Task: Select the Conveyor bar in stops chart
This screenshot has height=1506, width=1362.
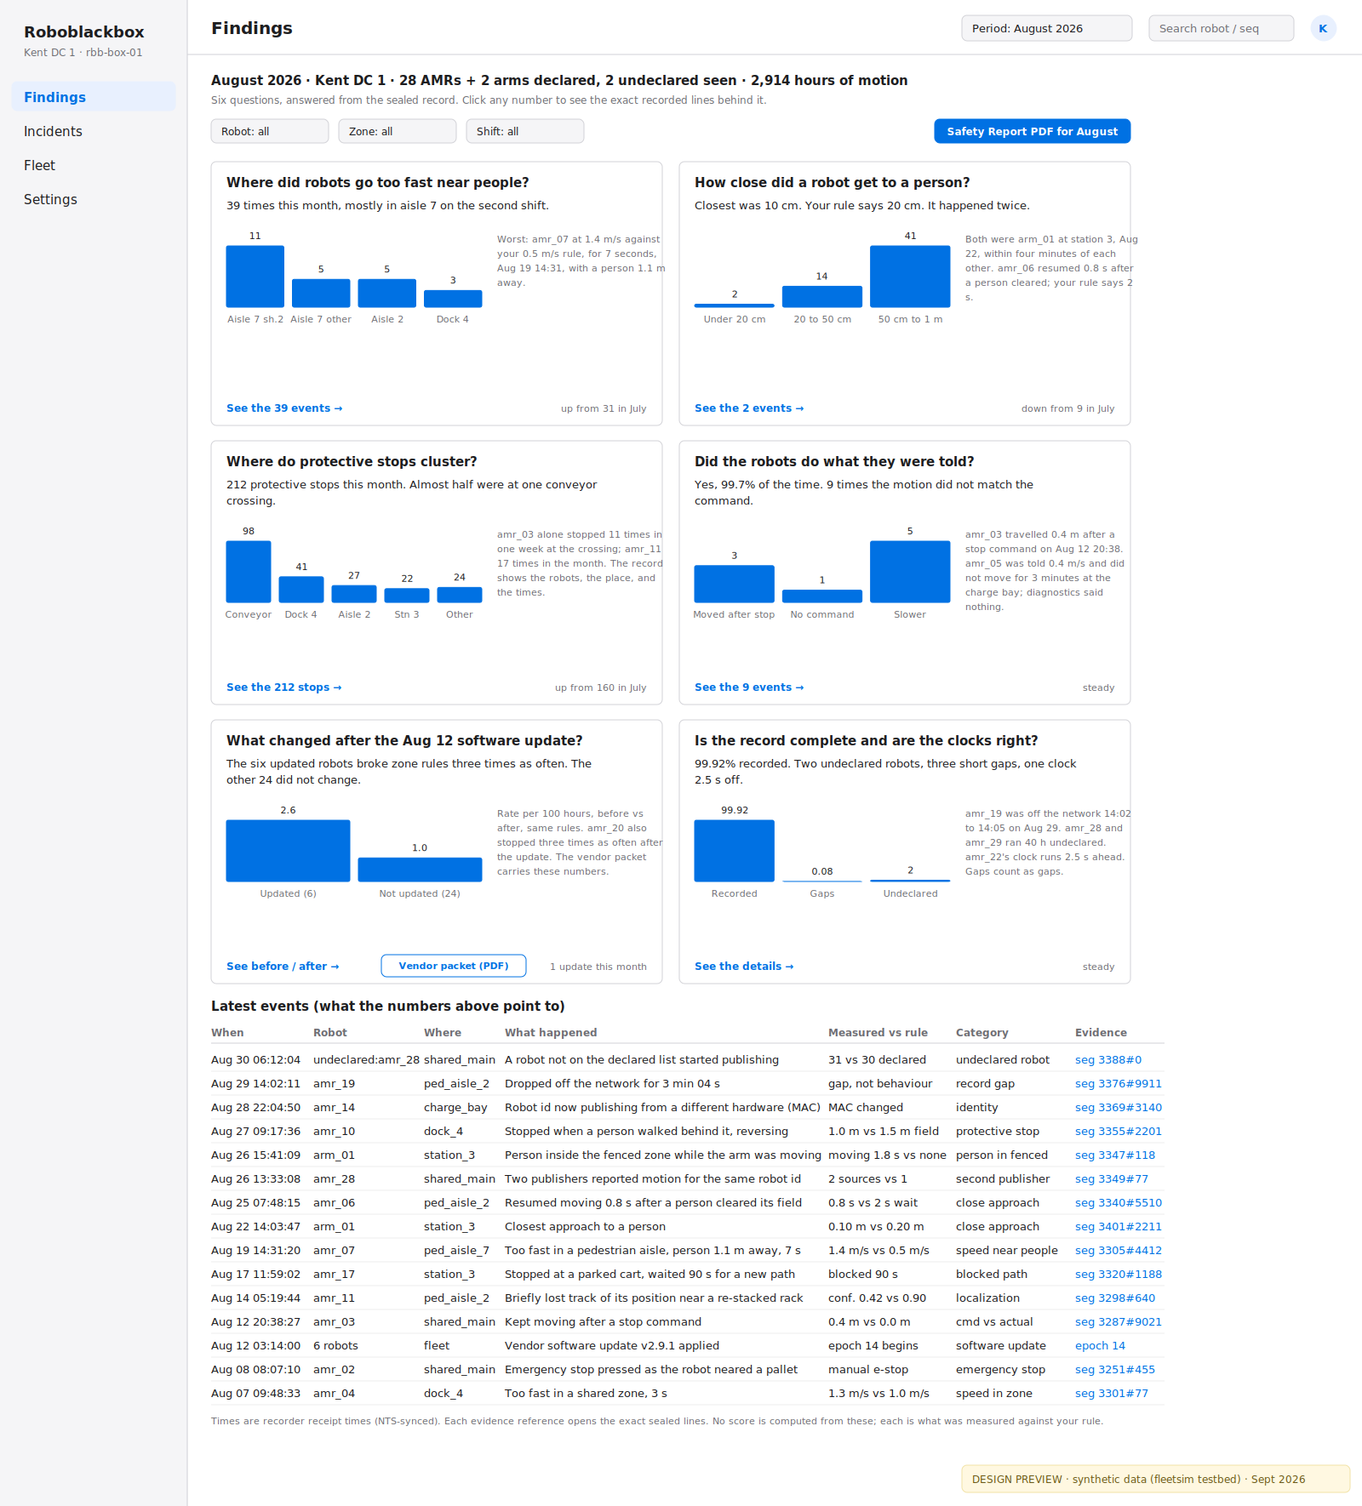Action: (248, 572)
